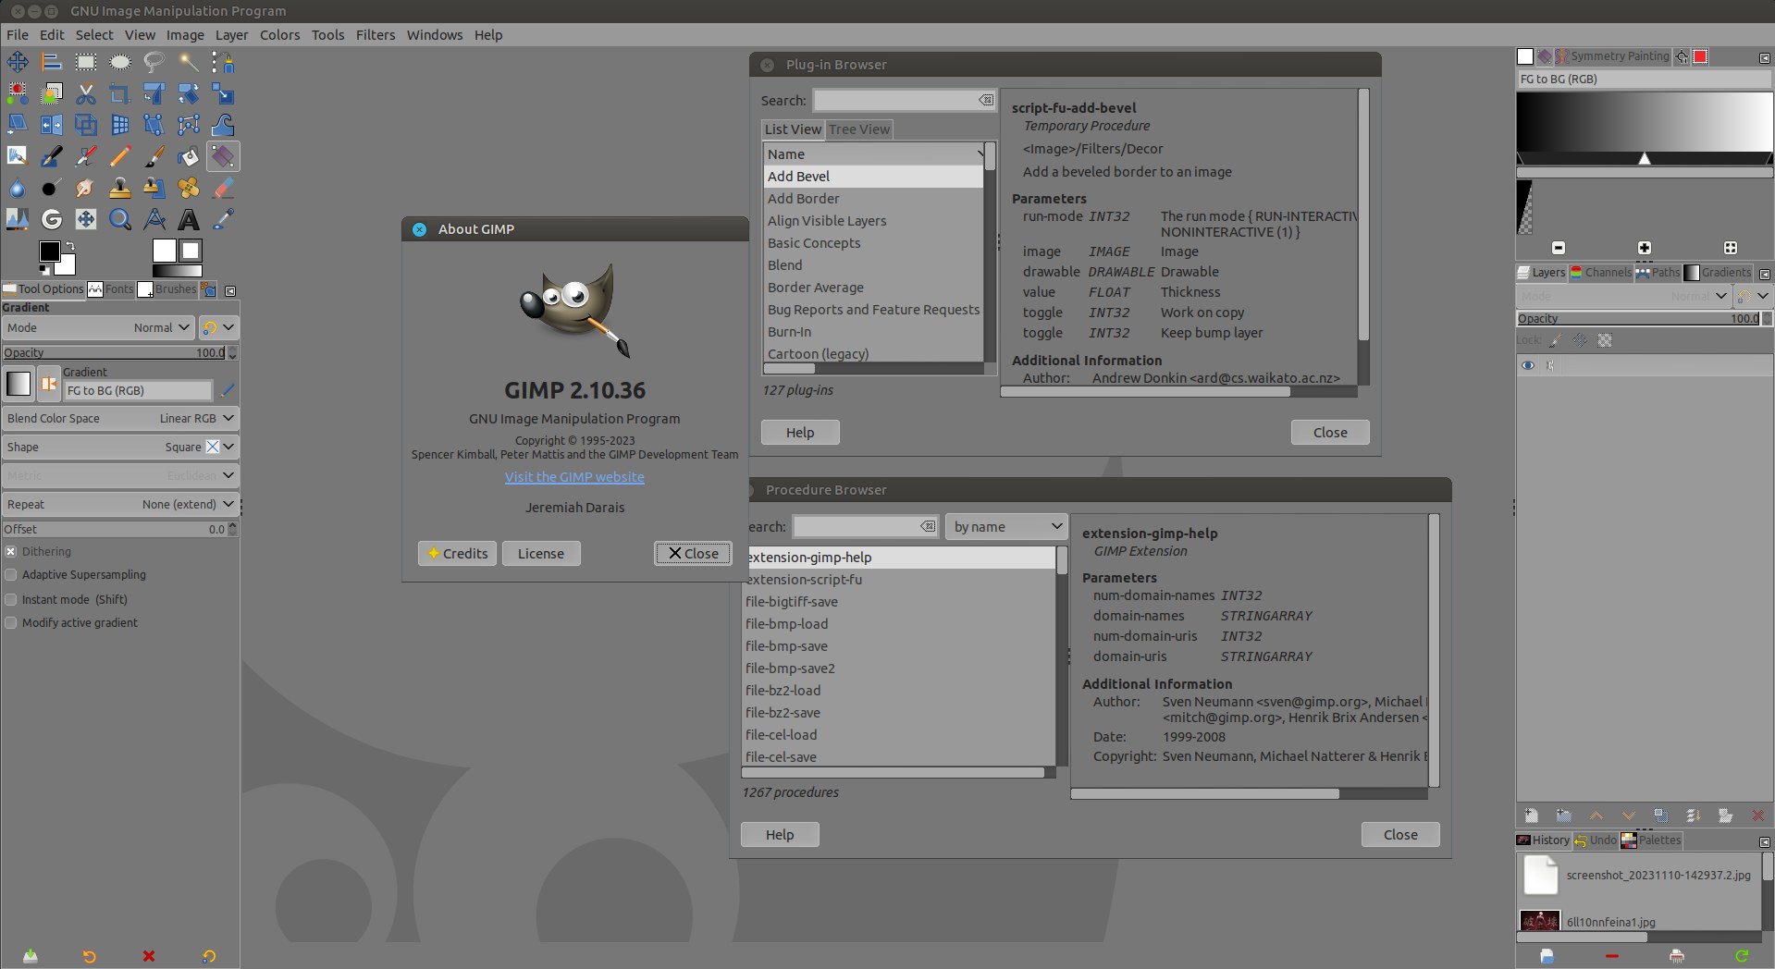Screen dimensions: 1775x969
Task: Swap foreground and background colors arrow
Action: 70,246
